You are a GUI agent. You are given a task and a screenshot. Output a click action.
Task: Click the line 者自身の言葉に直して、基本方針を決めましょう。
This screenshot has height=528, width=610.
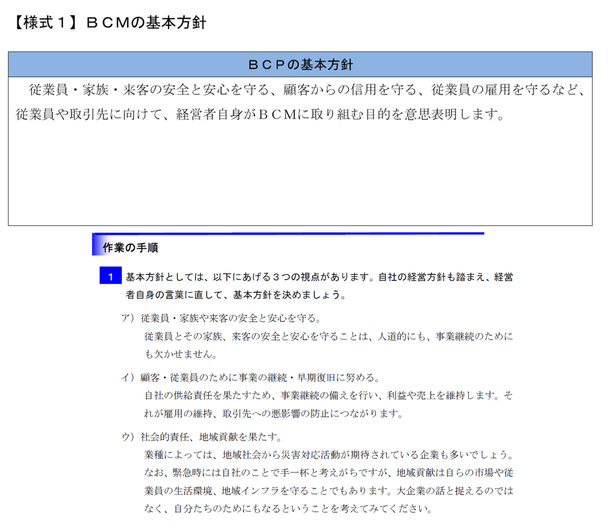236,295
